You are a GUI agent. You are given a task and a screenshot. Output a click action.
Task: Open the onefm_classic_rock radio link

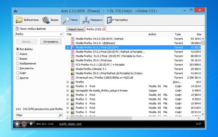coord(70,124)
